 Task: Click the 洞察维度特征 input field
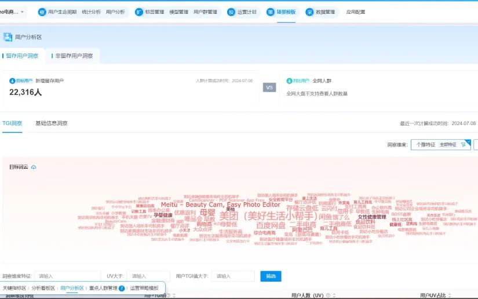pos(67,276)
